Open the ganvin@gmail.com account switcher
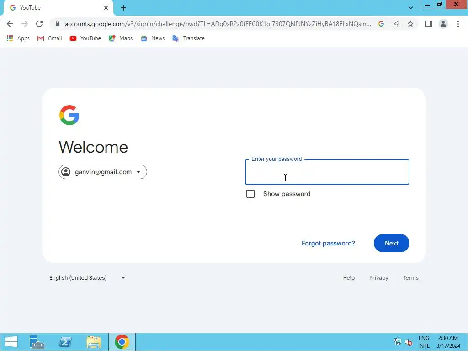 pyautogui.click(x=103, y=172)
